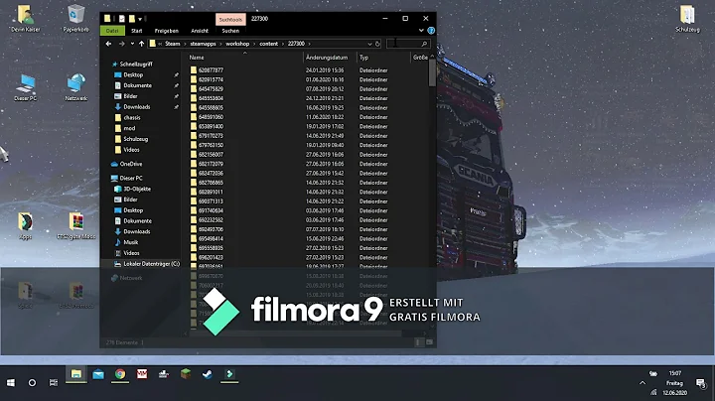Open recent locations dropdown next to forward arrow
Image resolution: width=715 pixels, height=401 pixels.
[132, 44]
